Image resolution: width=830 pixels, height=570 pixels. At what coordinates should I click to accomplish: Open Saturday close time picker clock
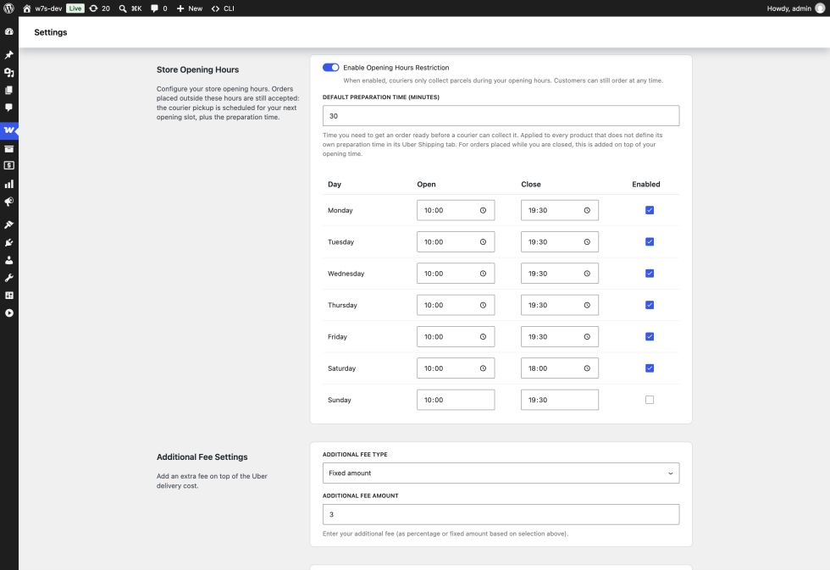(x=587, y=368)
